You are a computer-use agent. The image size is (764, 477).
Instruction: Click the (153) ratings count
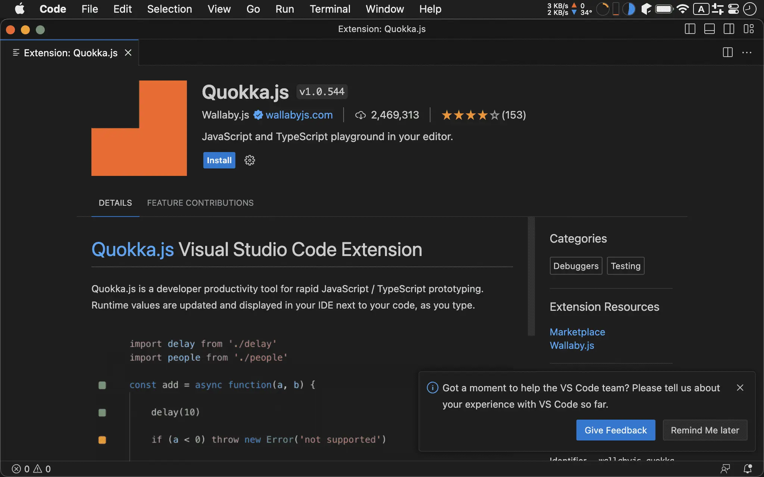coord(514,115)
